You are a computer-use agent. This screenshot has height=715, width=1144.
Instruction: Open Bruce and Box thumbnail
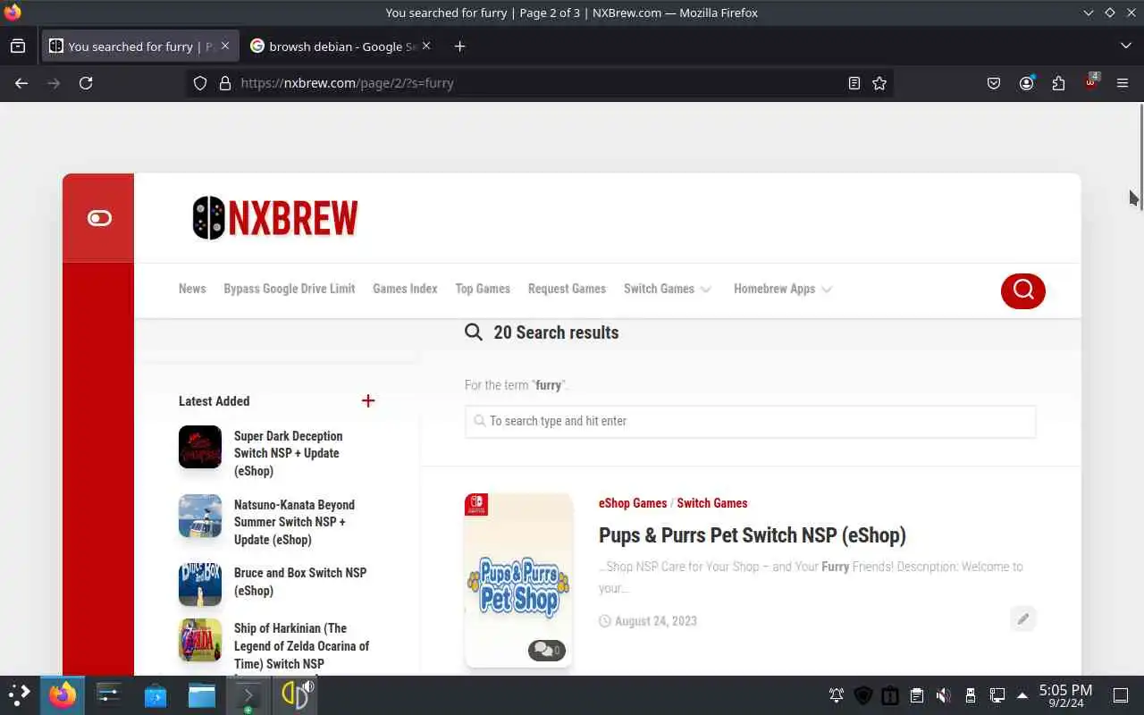click(200, 585)
